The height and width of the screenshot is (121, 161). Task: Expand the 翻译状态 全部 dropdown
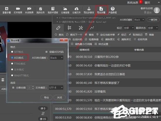[x=153, y=28]
